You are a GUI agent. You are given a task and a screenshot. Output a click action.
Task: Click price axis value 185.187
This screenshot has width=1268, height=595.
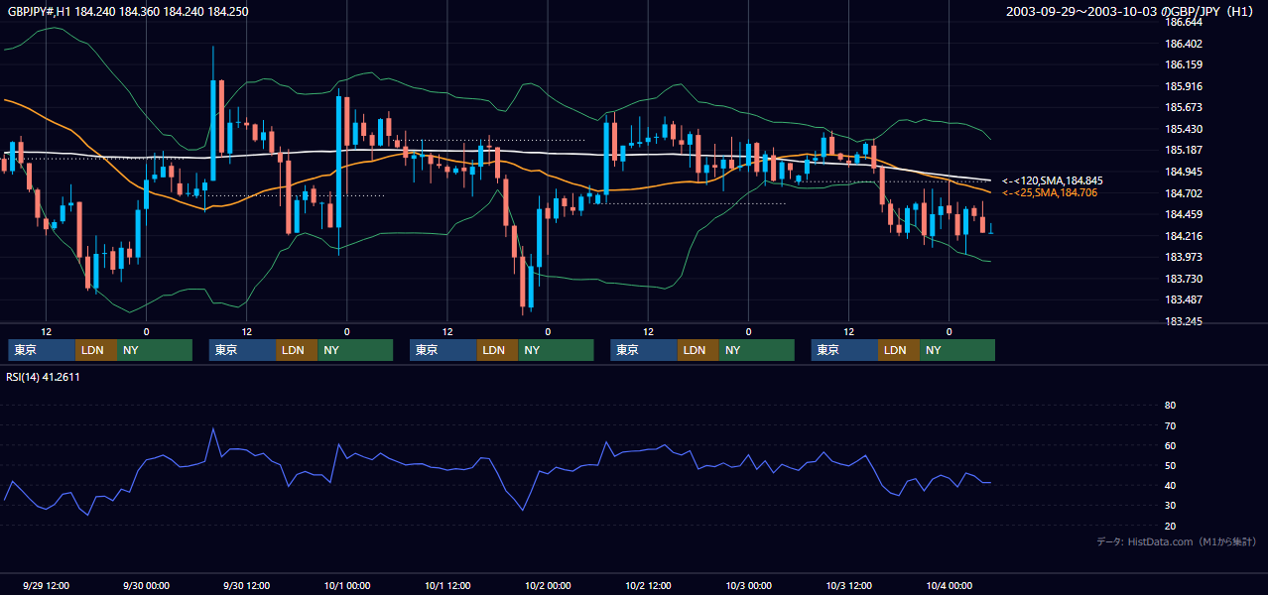tap(1184, 150)
